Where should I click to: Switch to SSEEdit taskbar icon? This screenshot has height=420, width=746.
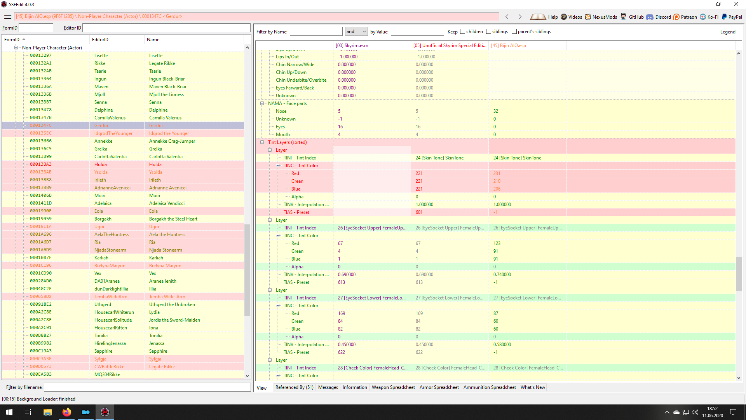click(x=105, y=412)
